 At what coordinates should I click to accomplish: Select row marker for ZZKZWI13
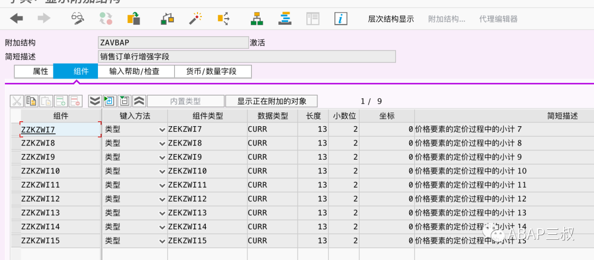point(15,213)
